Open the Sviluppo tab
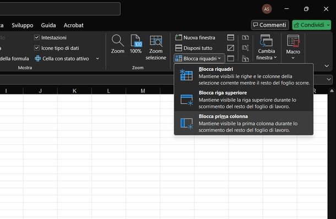Image resolution: width=336 pixels, height=219 pixels. 23,25
